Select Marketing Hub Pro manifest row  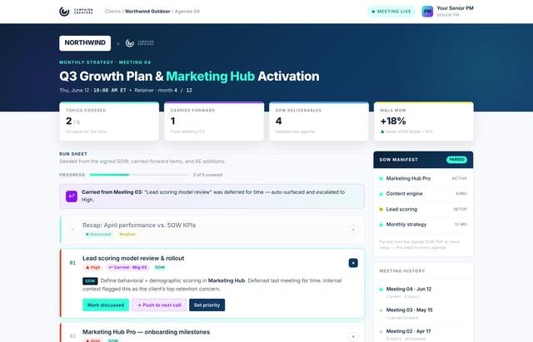tap(423, 178)
